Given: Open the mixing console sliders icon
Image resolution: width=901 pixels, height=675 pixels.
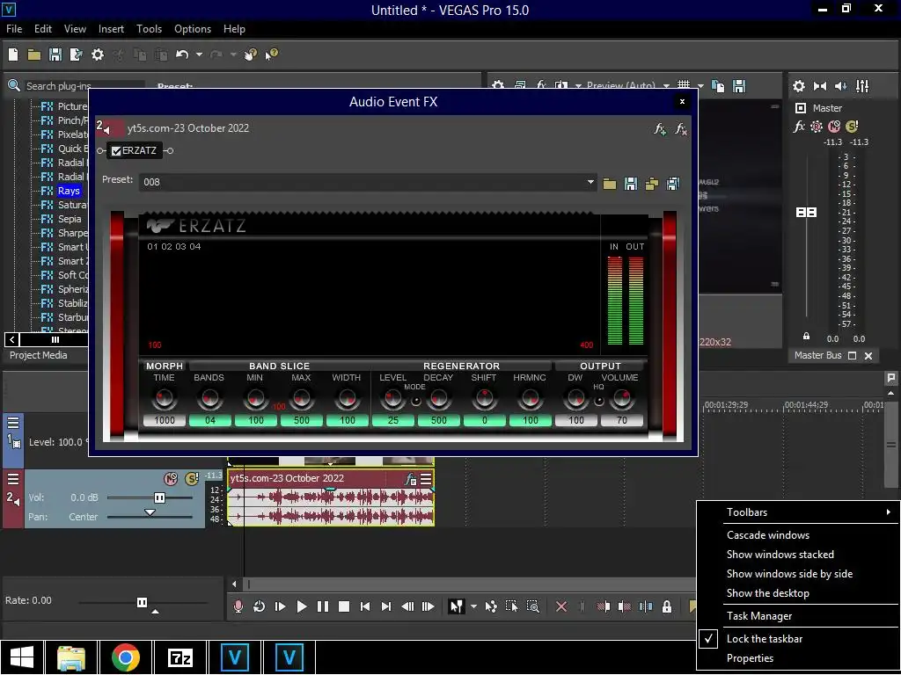Looking at the screenshot, I should coord(862,86).
